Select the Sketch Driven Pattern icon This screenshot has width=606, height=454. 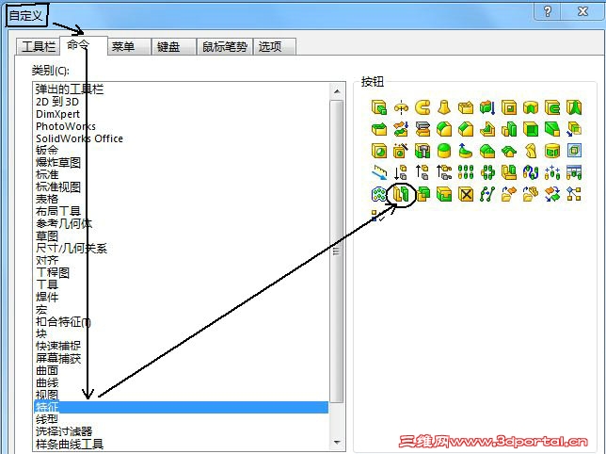pyautogui.click(x=552, y=172)
